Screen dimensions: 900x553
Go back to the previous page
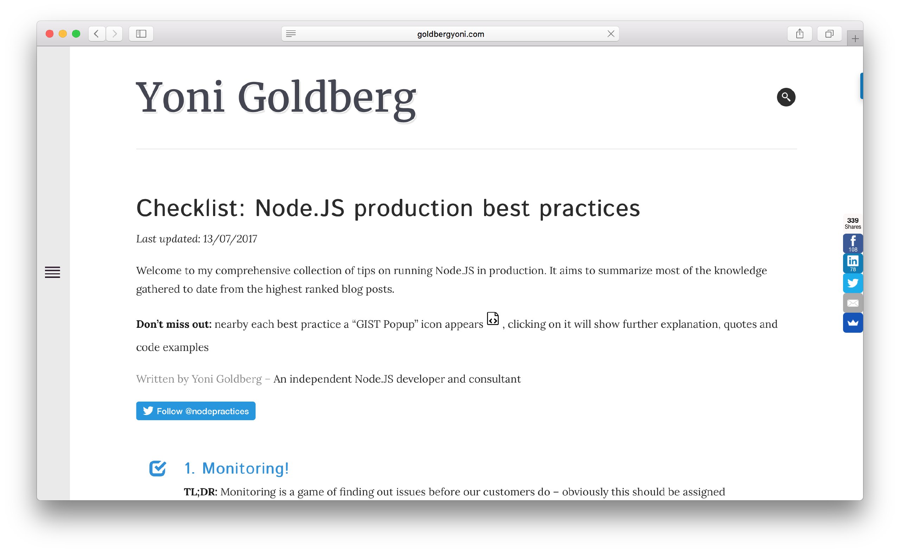tap(97, 34)
